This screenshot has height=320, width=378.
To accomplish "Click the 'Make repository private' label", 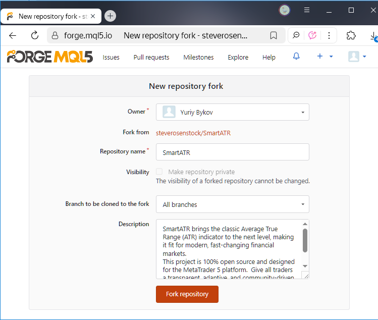I will point(201,172).
